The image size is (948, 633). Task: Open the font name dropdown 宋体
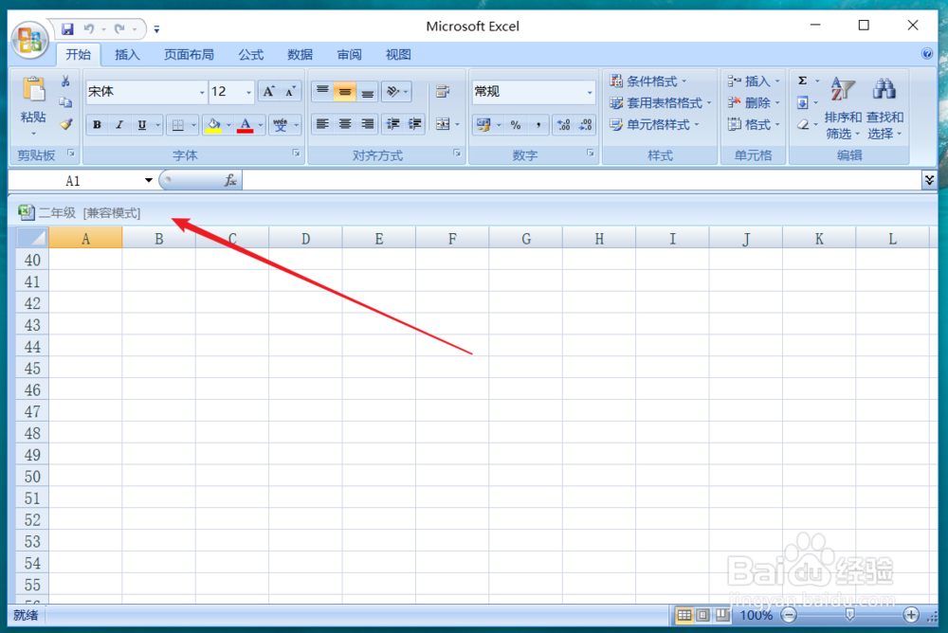(x=202, y=92)
